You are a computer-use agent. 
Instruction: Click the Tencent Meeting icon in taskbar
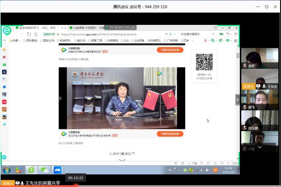[57, 170]
